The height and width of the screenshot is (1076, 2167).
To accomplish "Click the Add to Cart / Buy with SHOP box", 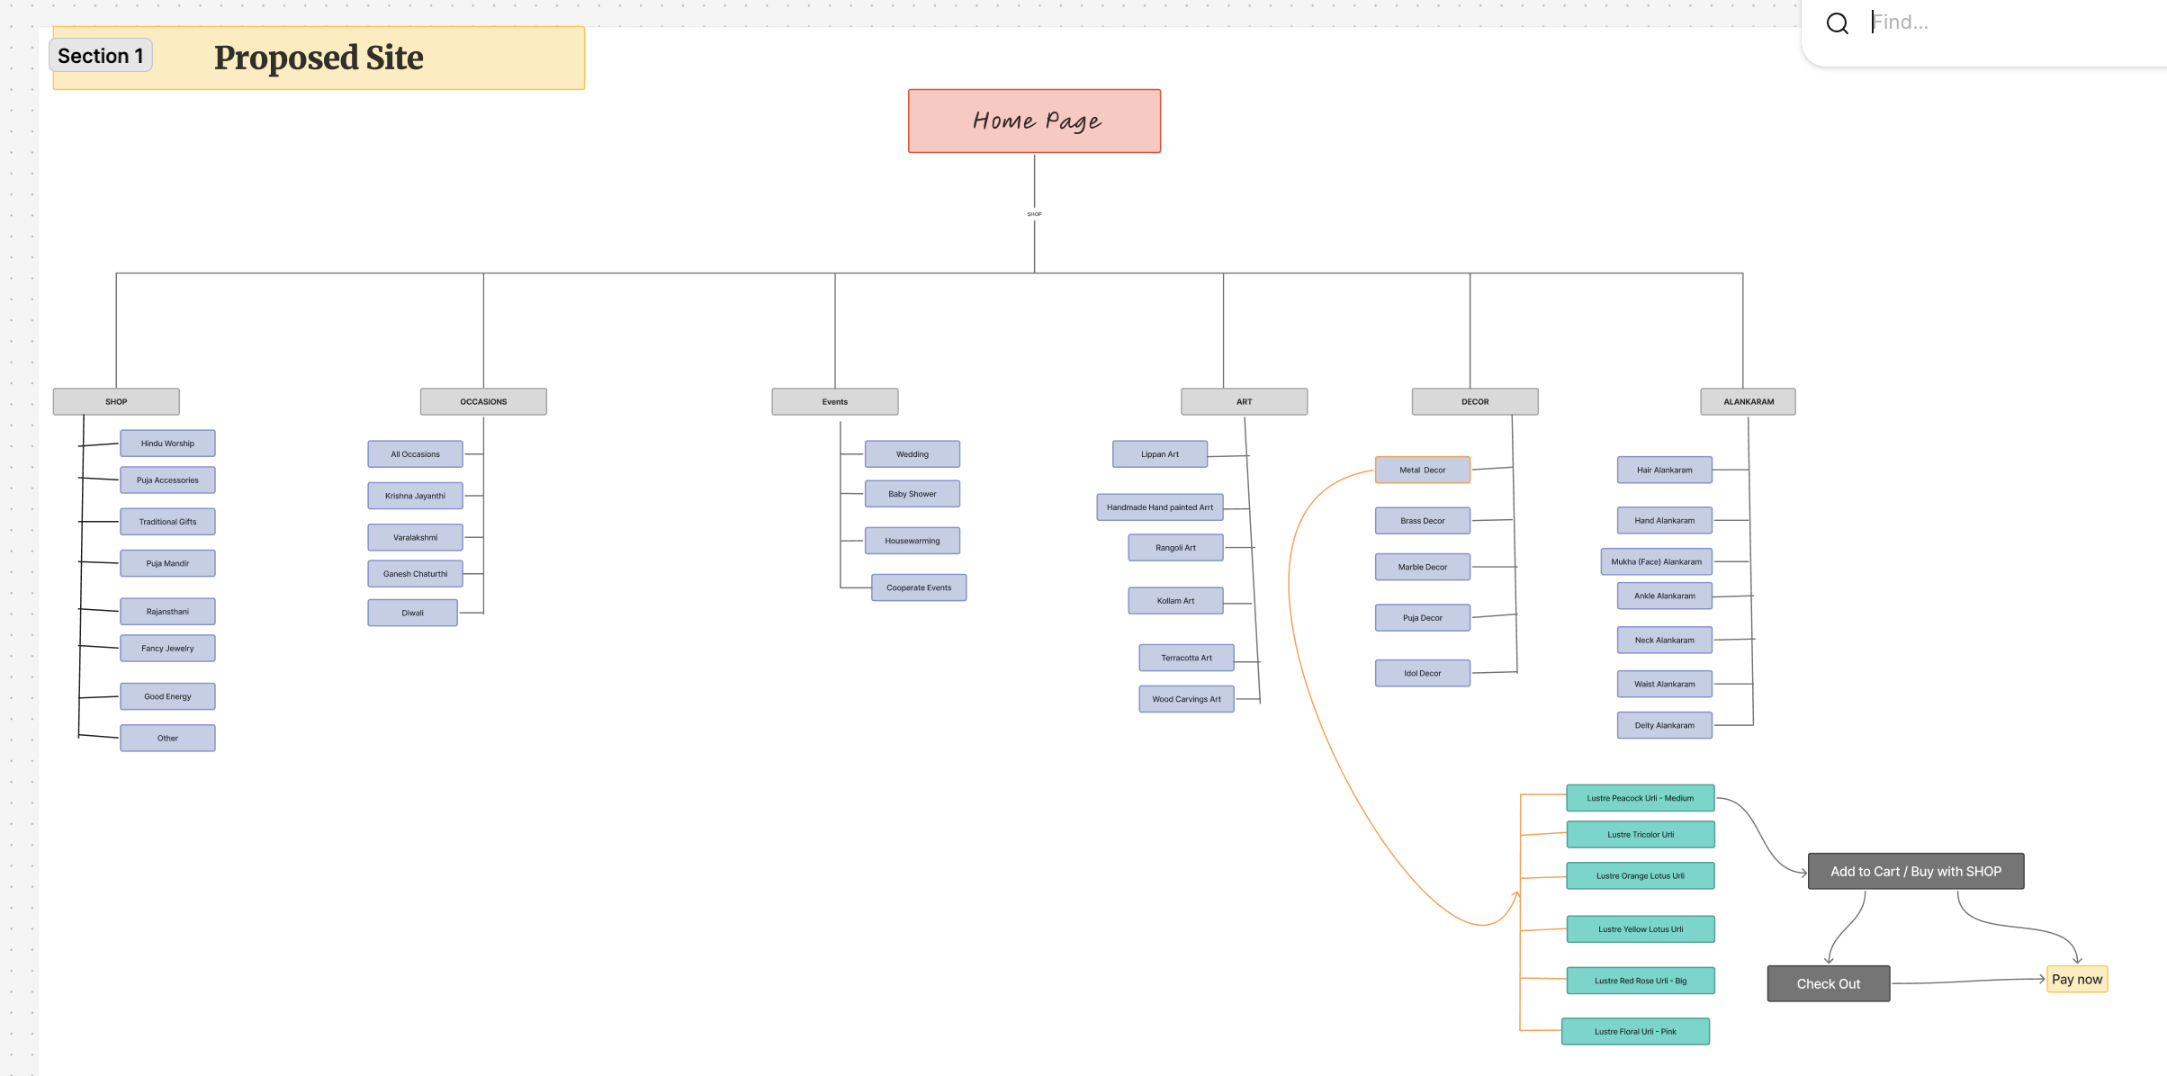I will (1915, 871).
